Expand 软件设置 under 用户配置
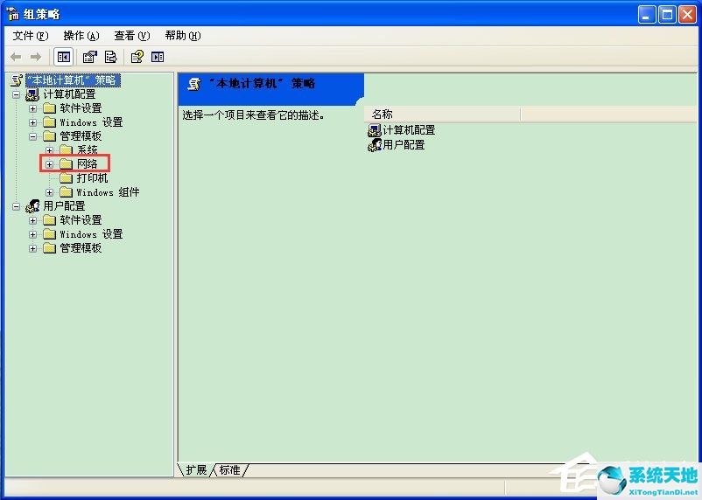The width and height of the screenshot is (702, 500). pyautogui.click(x=32, y=220)
